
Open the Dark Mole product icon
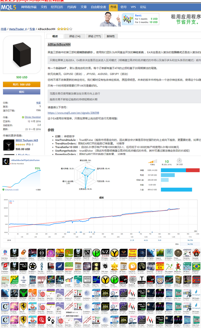(87, 266)
